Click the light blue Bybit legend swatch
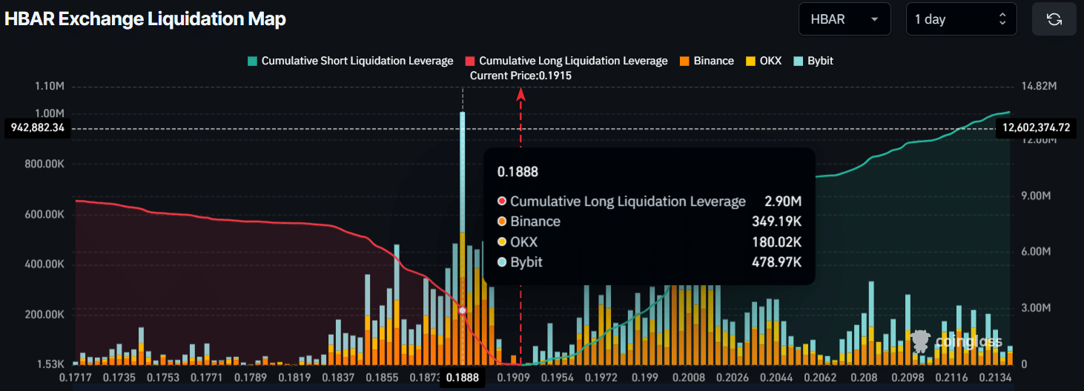The width and height of the screenshot is (1084, 391). (798, 61)
